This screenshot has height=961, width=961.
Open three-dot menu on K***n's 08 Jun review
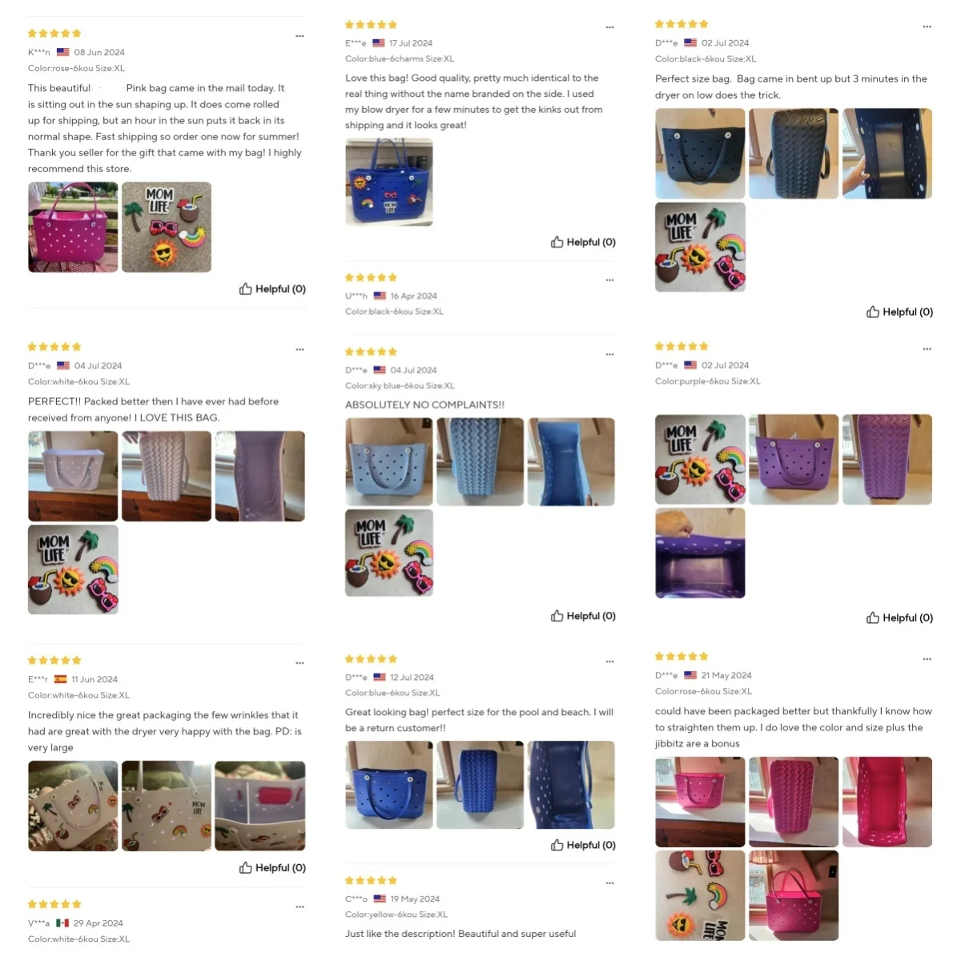[300, 36]
